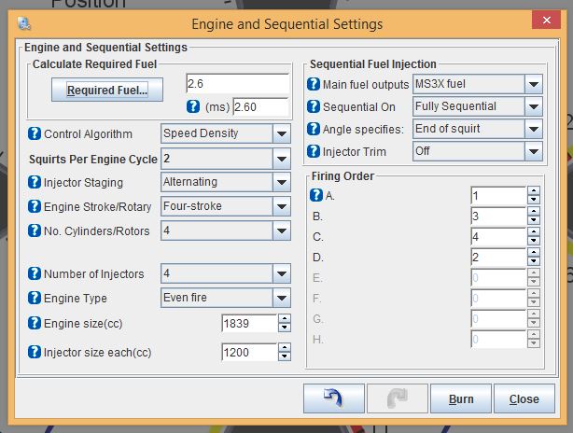Close the dialog with red X
573x433 pixels.
pyautogui.click(x=546, y=20)
